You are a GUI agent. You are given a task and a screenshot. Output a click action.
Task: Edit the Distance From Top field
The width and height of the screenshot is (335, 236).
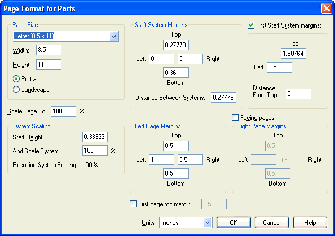(x=298, y=94)
